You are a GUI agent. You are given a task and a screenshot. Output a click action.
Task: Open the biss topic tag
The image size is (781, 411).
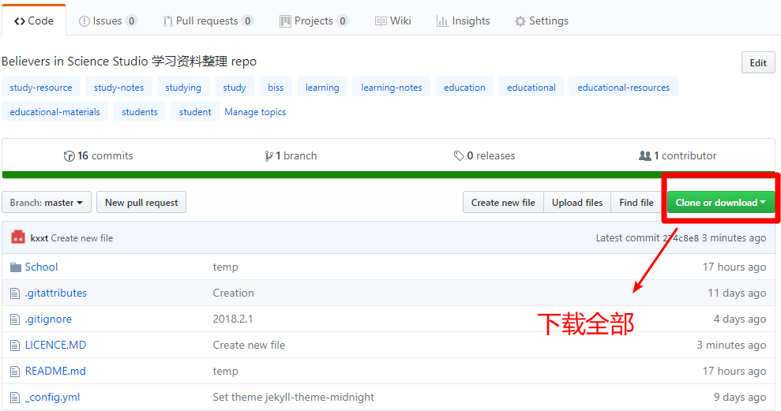point(276,88)
